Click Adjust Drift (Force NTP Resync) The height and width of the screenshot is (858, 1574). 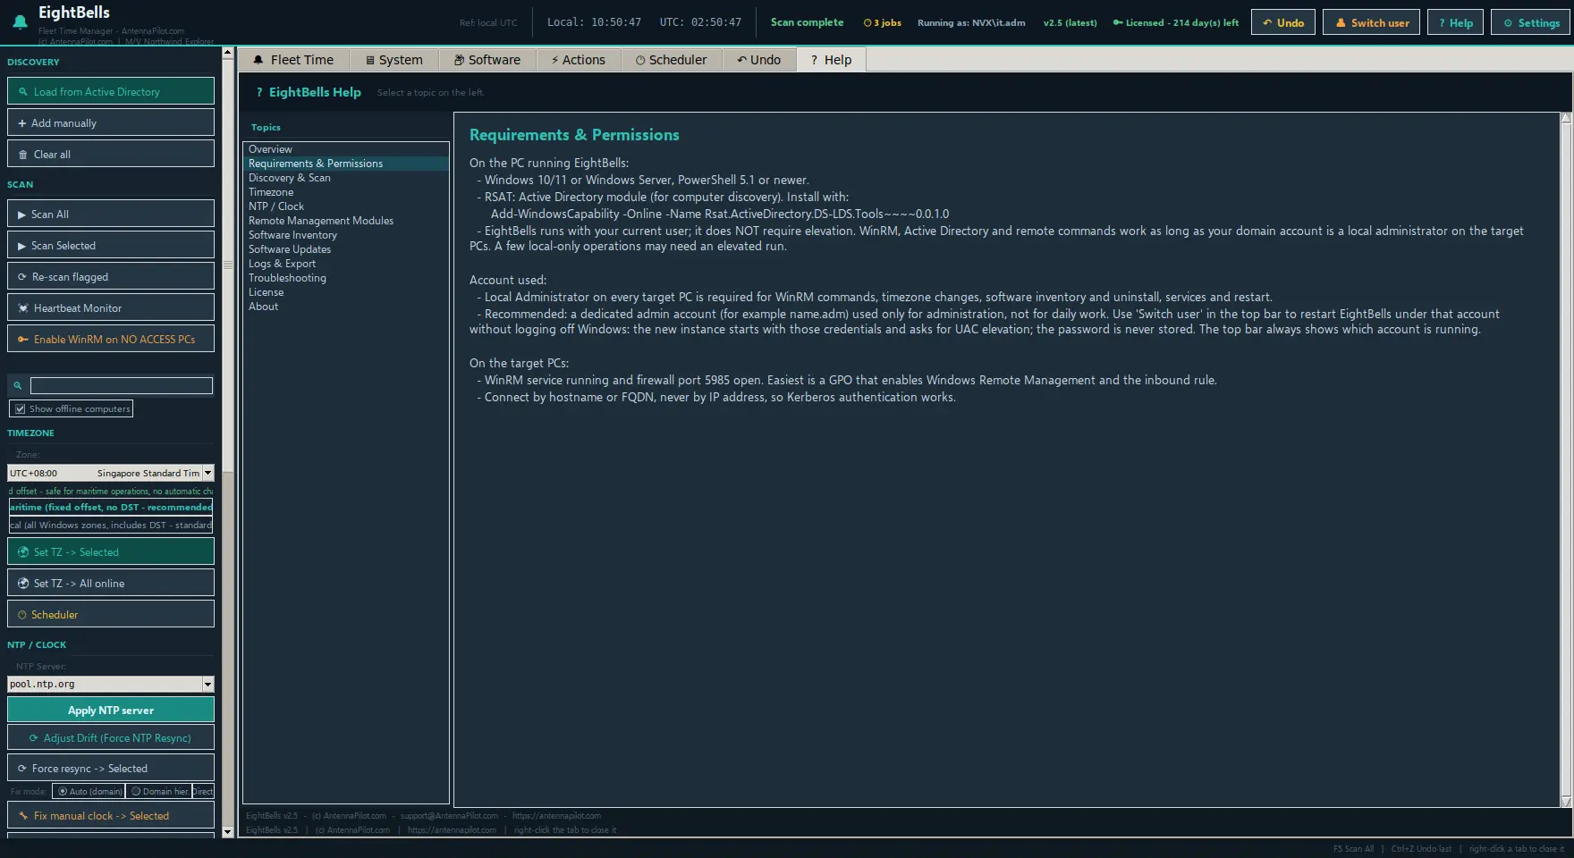[111, 737]
